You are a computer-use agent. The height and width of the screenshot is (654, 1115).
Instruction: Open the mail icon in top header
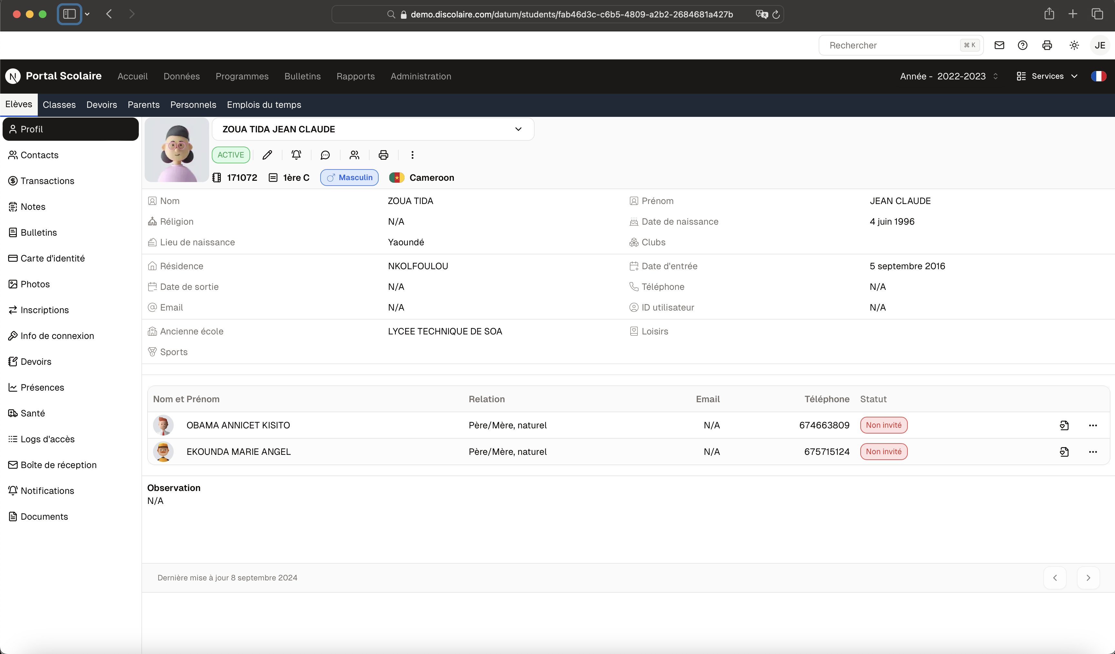999,45
